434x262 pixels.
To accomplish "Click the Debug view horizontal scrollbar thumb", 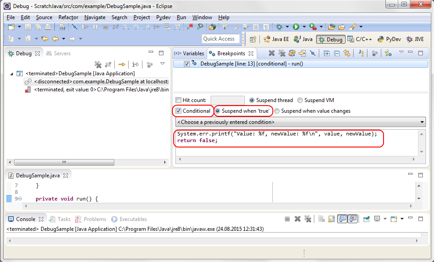I will (64, 162).
